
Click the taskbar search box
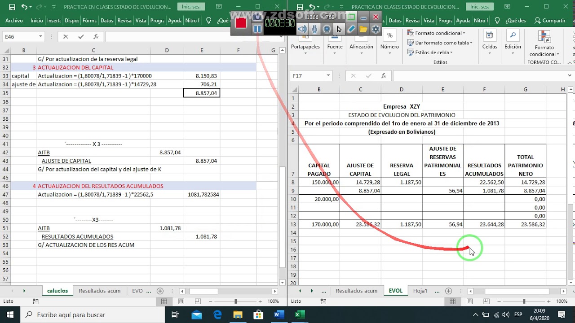click(x=93, y=314)
